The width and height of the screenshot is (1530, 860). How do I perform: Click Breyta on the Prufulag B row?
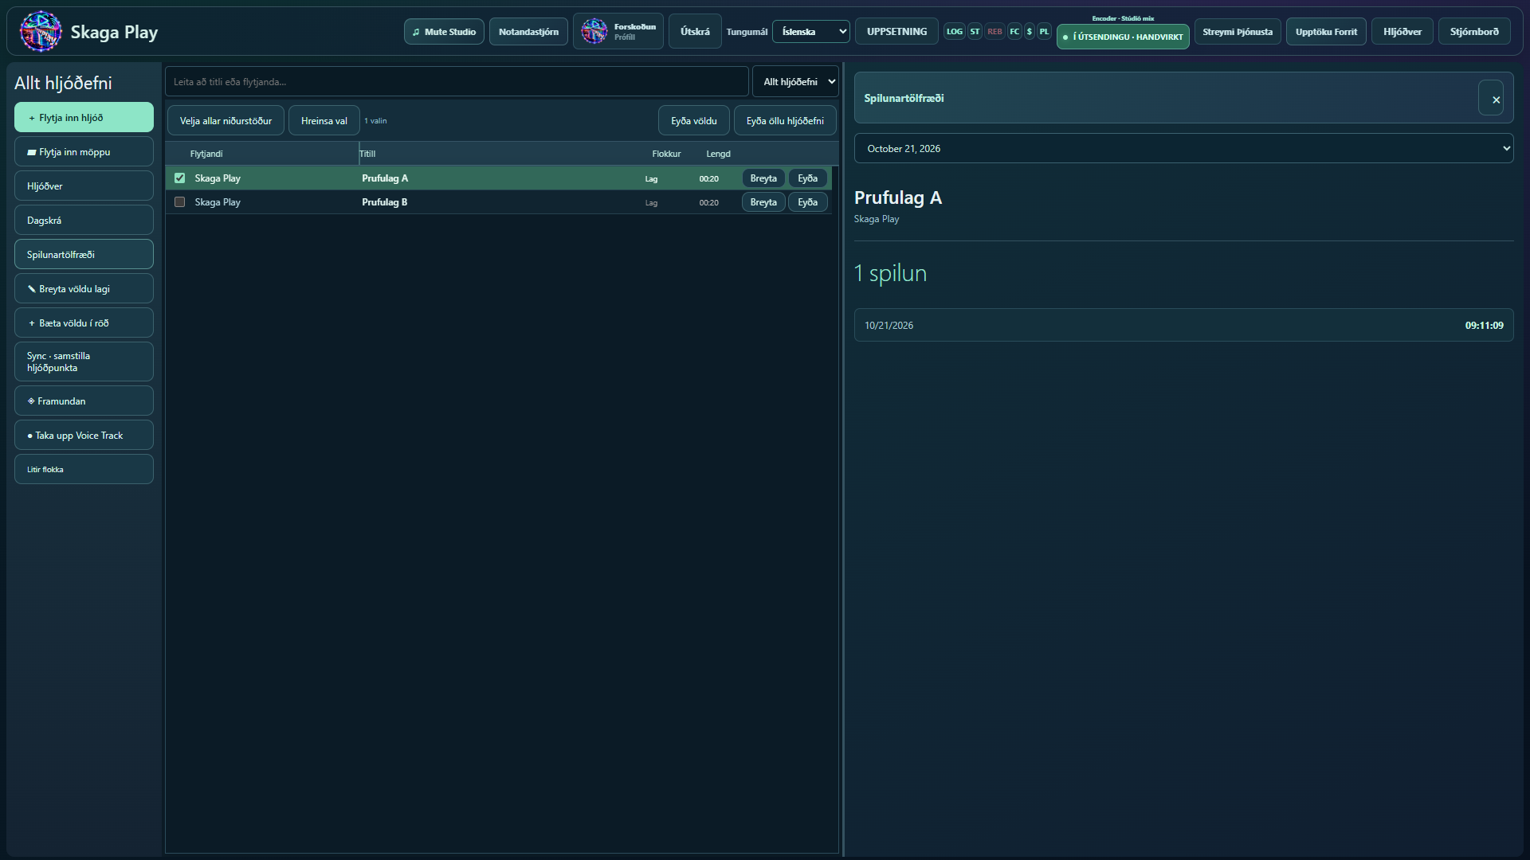(x=763, y=201)
